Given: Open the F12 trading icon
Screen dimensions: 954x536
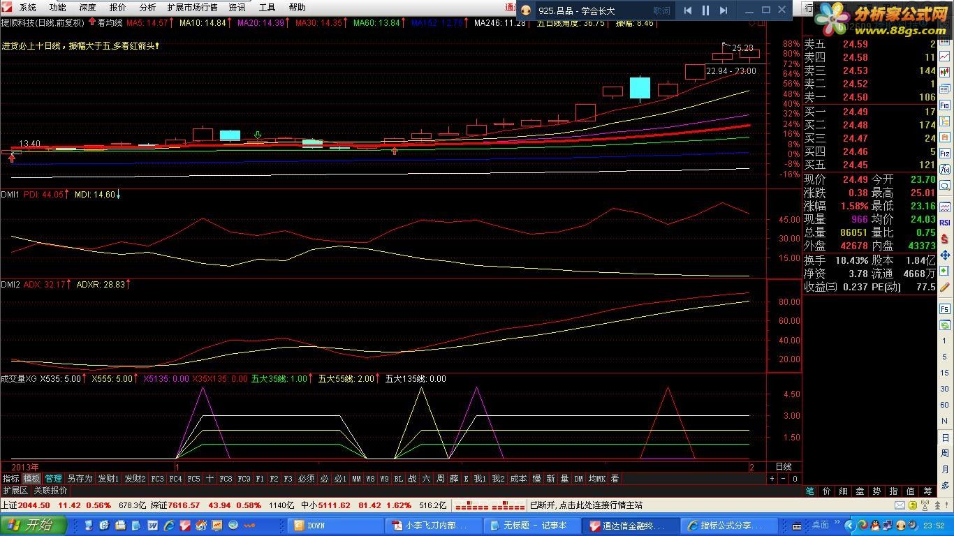Looking at the screenshot, I should point(945,153).
